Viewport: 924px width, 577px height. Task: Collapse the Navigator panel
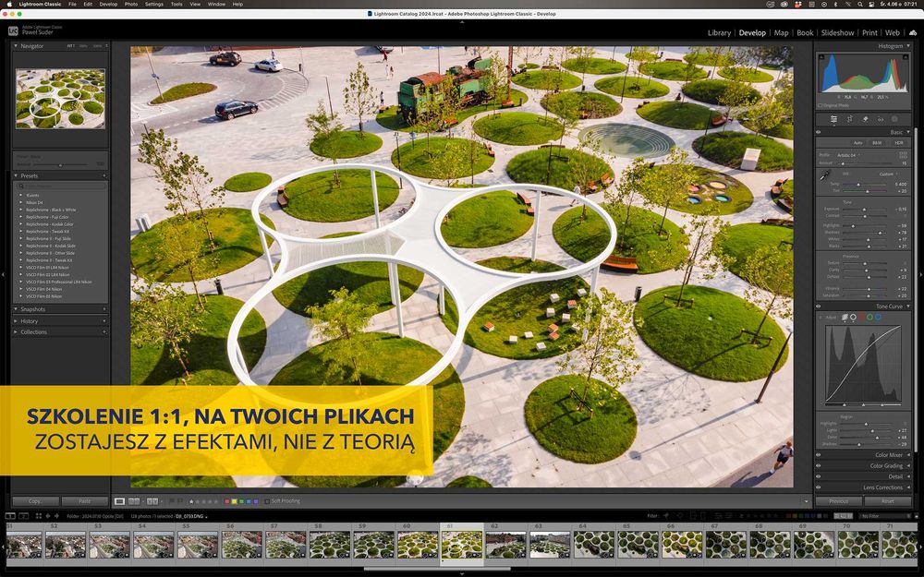click(x=16, y=46)
